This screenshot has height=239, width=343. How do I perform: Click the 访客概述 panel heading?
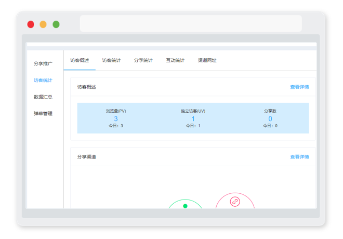pos(87,87)
